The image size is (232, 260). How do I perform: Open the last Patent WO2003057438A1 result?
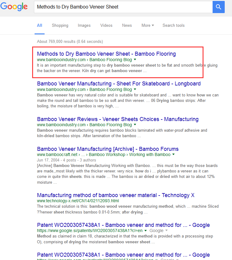click(x=123, y=255)
